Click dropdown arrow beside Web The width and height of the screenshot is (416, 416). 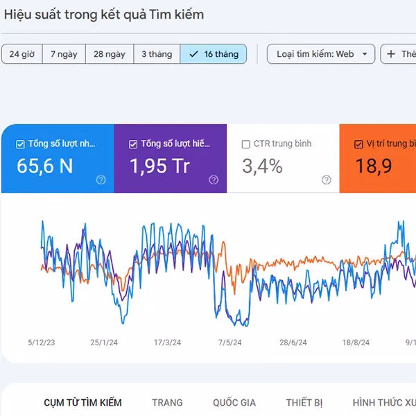[x=365, y=54]
